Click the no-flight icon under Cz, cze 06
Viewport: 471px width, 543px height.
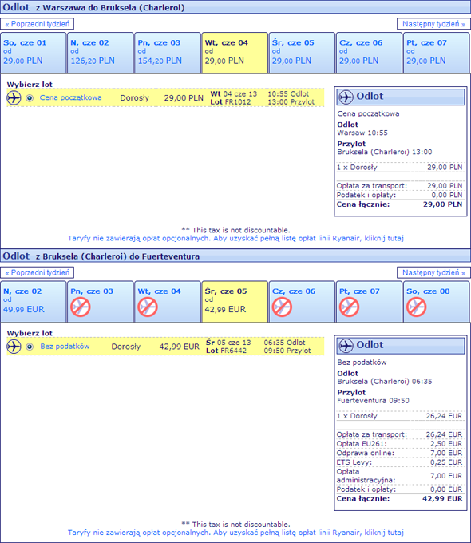point(282,307)
